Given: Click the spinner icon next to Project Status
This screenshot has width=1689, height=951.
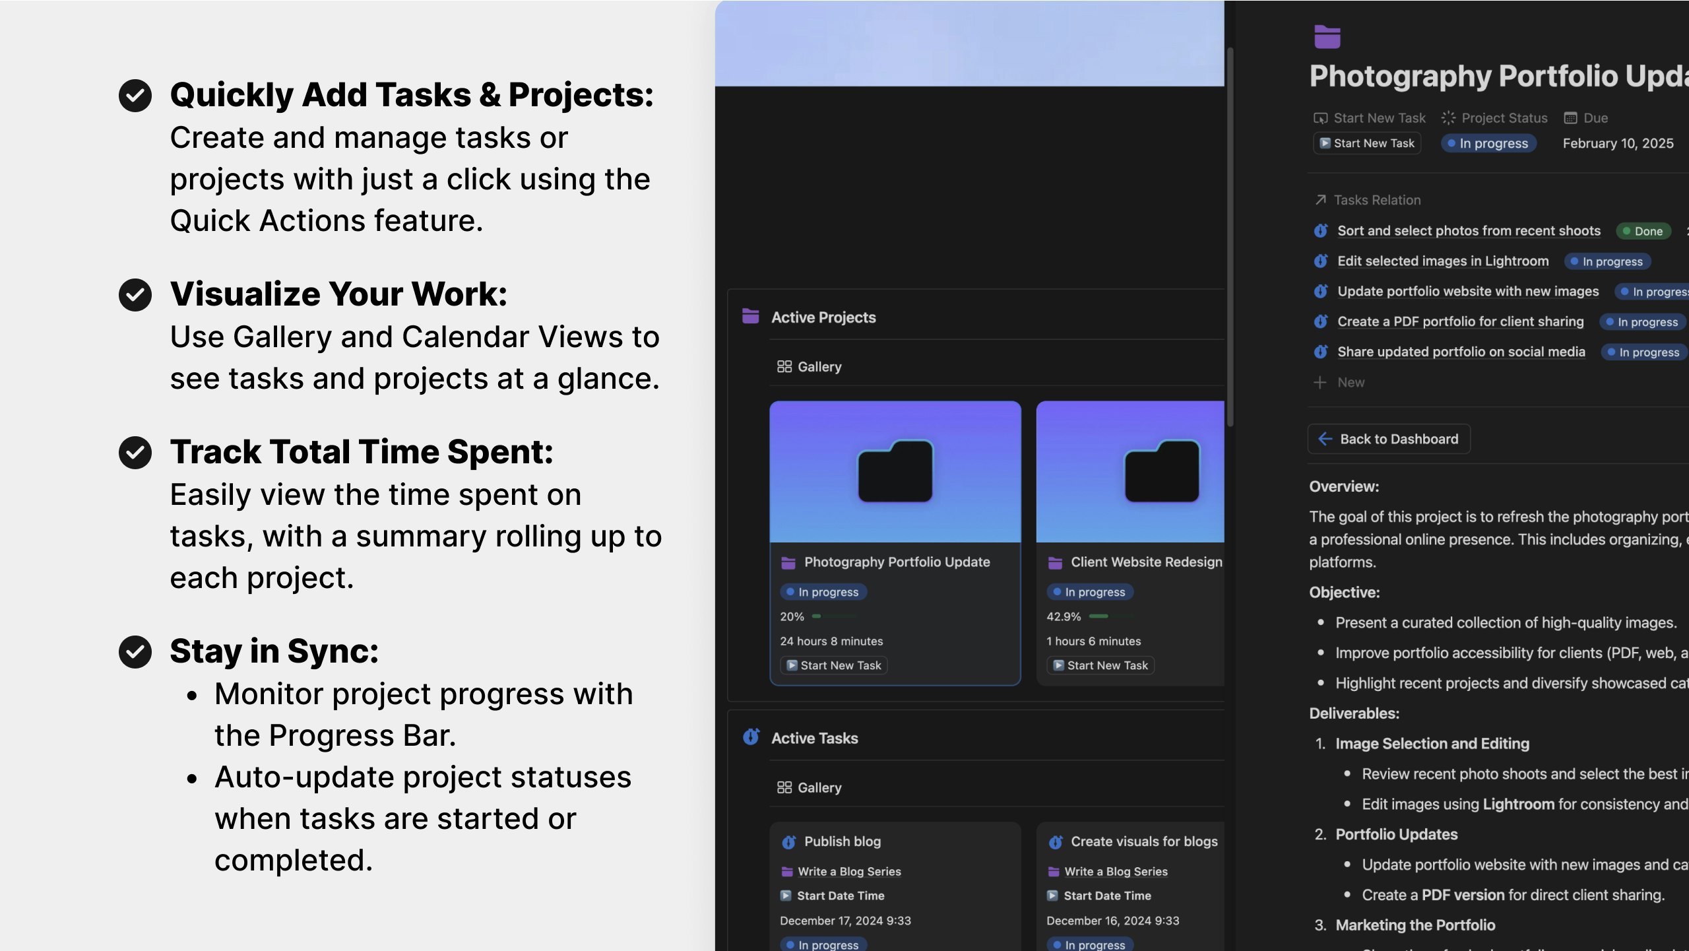Looking at the screenshot, I should (1449, 118).
